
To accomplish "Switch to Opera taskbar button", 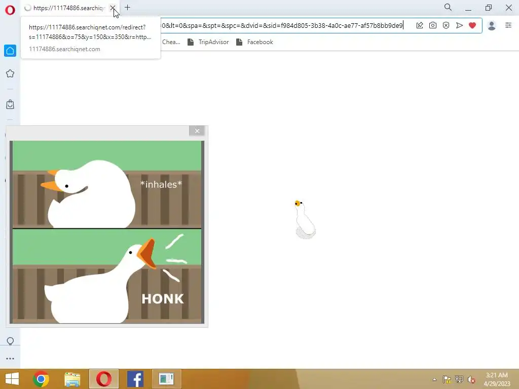I will coord(103,379).
